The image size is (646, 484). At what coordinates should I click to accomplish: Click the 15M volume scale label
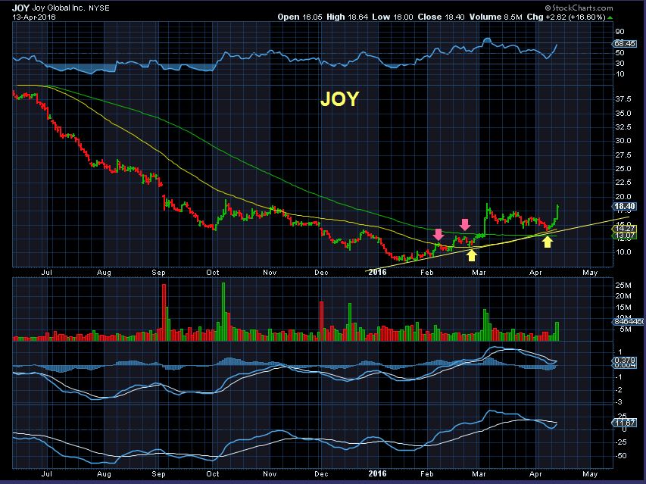623,308
